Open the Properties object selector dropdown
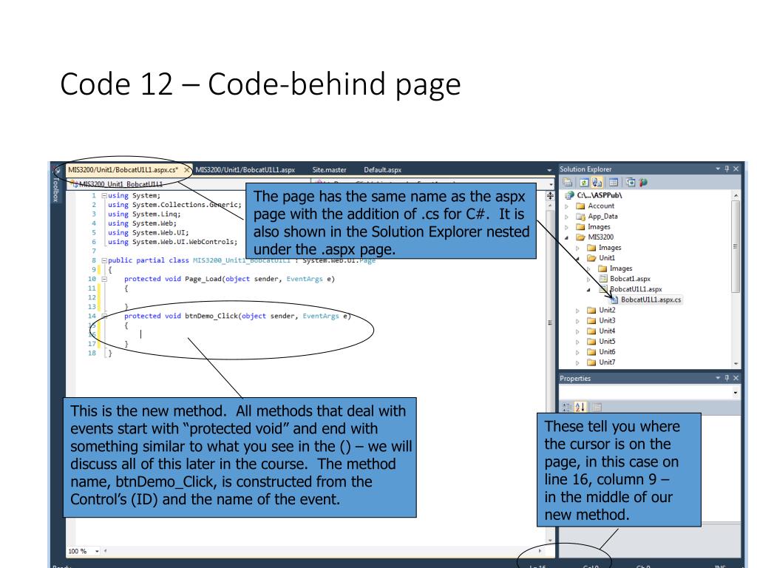 tap(736, 393)
